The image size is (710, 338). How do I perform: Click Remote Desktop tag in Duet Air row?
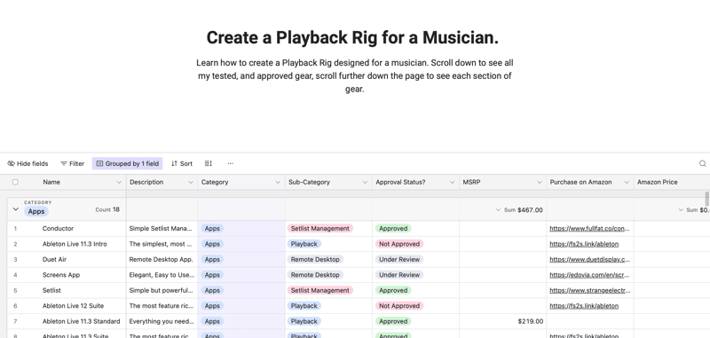pos(315,259)
